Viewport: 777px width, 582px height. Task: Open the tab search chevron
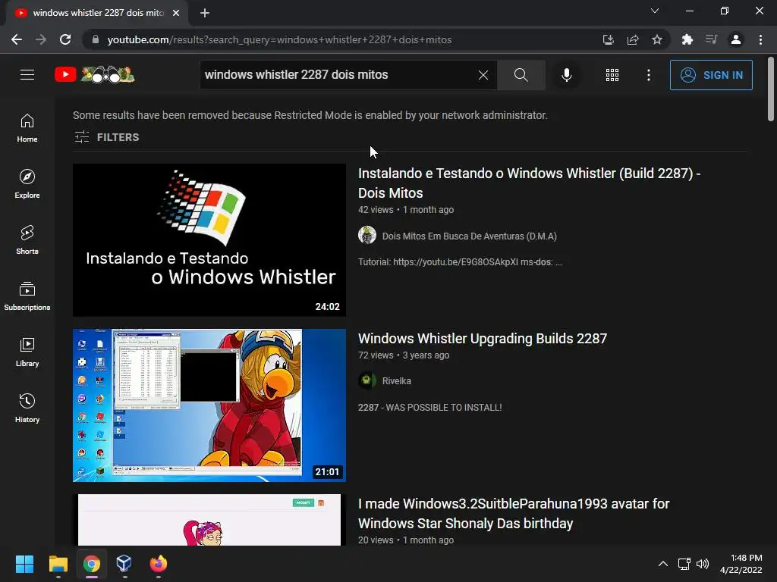click(655, 11)
